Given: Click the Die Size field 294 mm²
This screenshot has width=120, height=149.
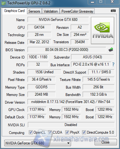Looking at the screenshot, I should tap(80, 35).
